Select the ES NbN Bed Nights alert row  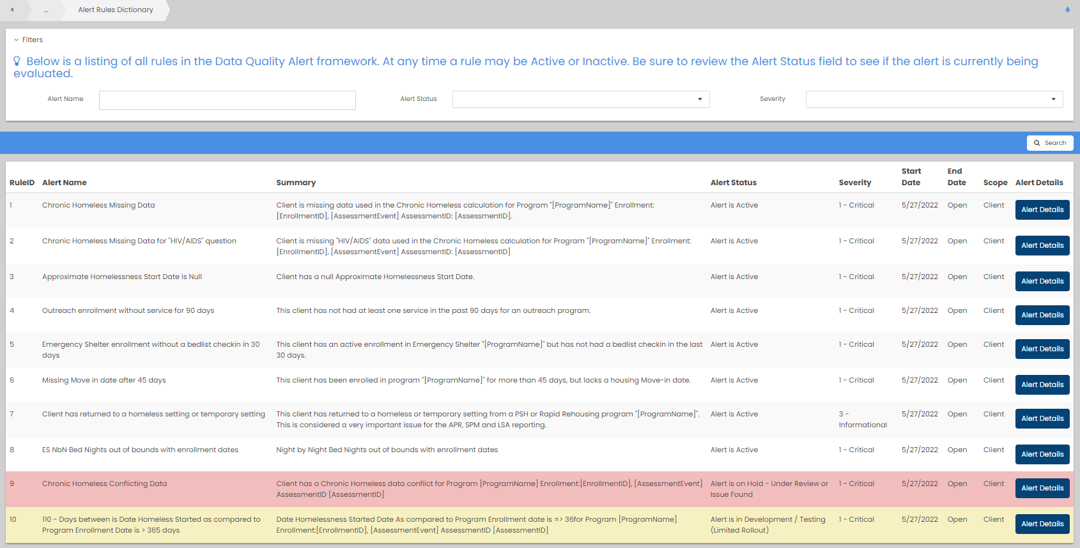pos(140,450)
